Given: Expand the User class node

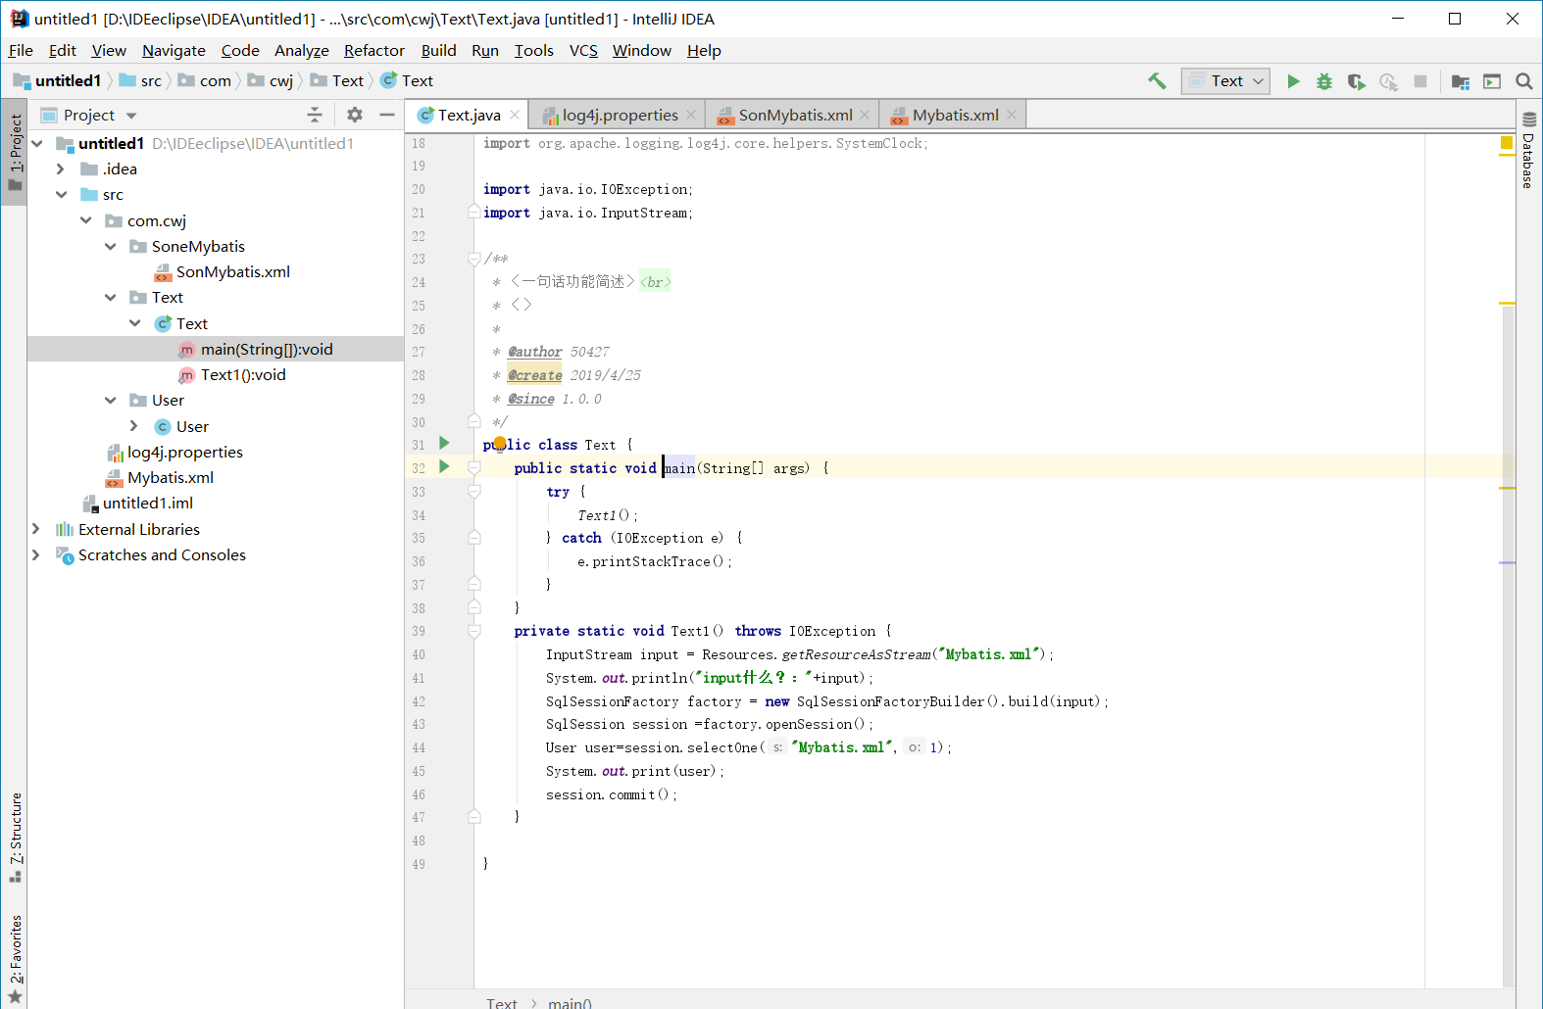Looking at the screenshot, I should click(134, 426).
